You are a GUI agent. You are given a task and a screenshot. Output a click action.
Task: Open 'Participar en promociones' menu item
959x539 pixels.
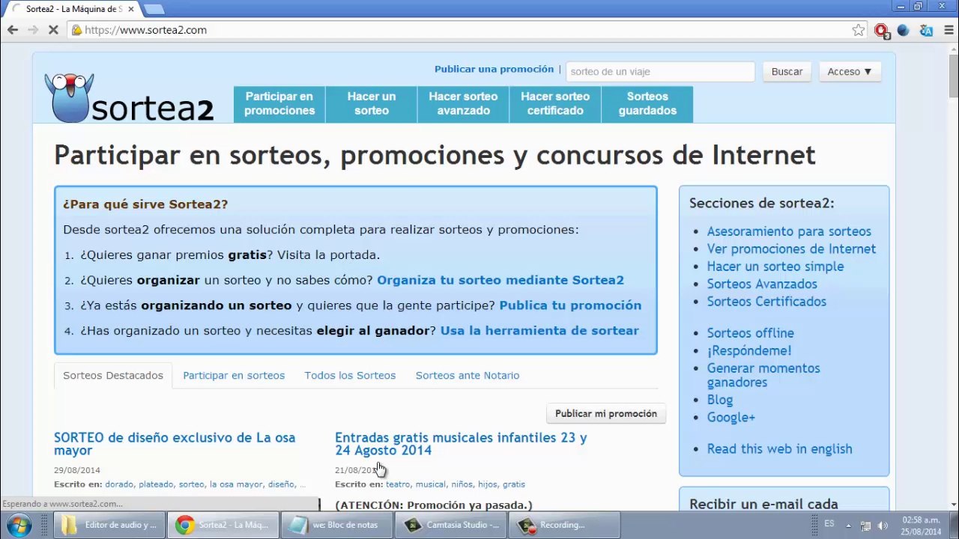point(279,104)
